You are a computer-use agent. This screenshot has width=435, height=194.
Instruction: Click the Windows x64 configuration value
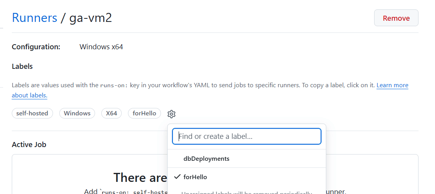[x=101, y=47]
